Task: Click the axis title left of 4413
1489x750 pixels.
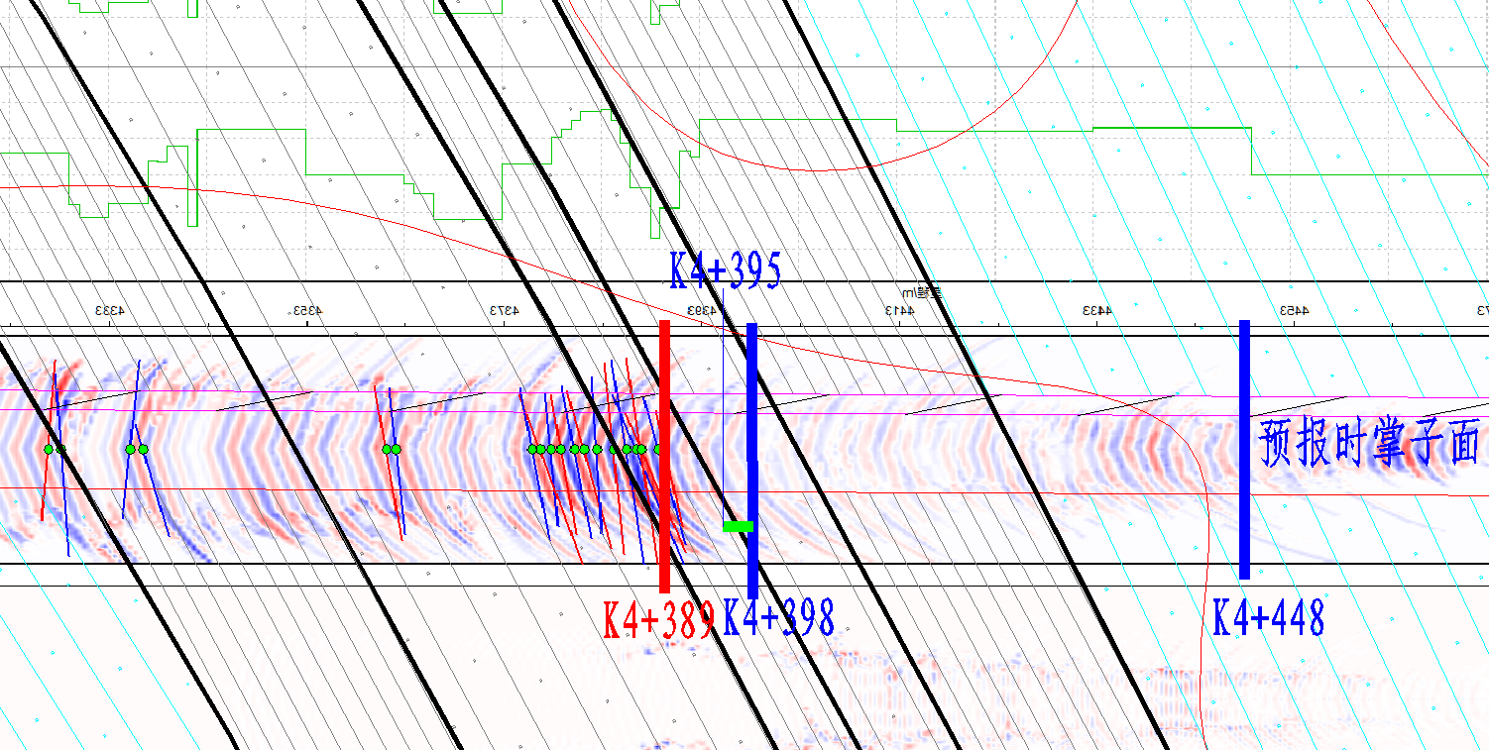Action: (x=920, y=293)
